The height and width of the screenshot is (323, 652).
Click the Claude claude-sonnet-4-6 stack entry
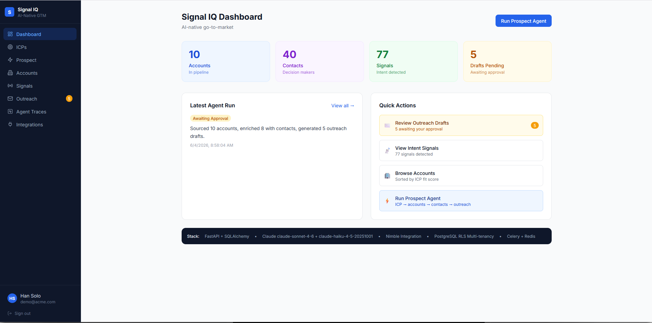317,236
